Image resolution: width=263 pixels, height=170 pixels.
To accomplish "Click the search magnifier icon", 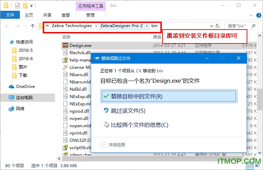I will (253, 26).
